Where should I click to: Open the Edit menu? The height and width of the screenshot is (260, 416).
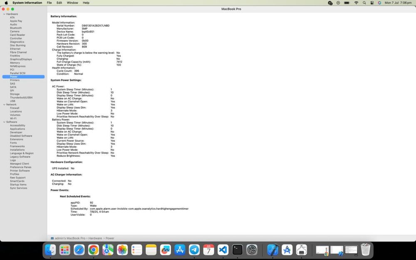[x=59, y=2]
